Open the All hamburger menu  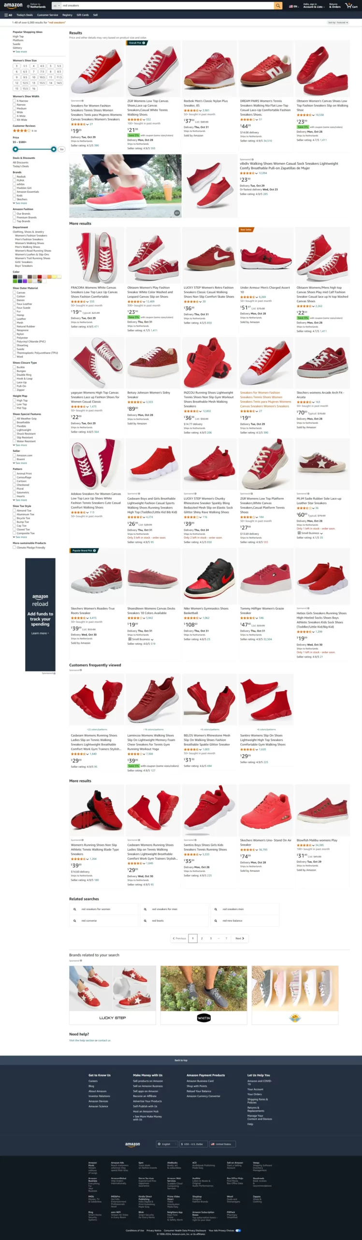coord(8,15)
